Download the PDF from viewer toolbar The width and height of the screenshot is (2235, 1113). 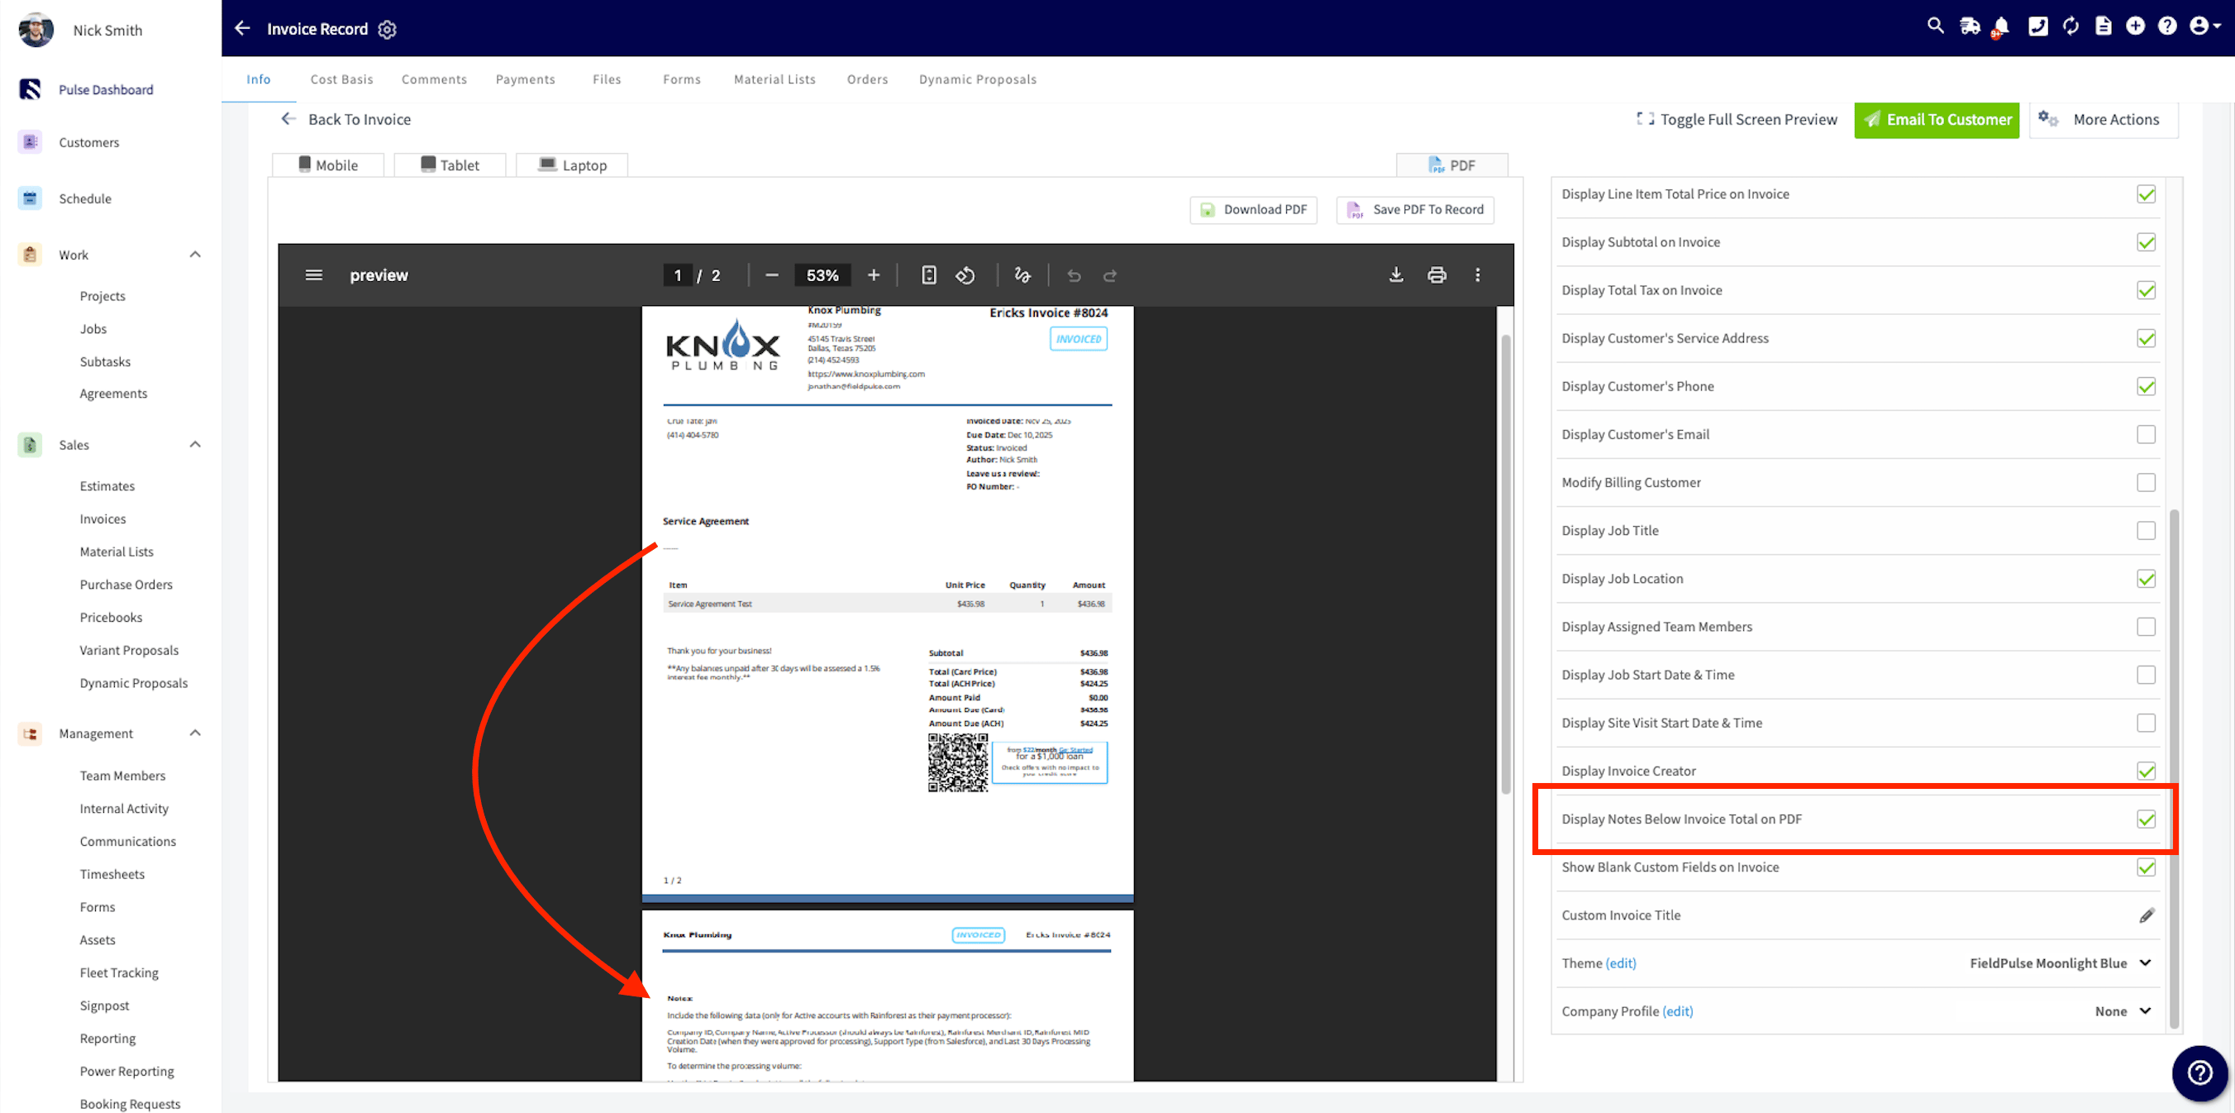(1396, 275)
